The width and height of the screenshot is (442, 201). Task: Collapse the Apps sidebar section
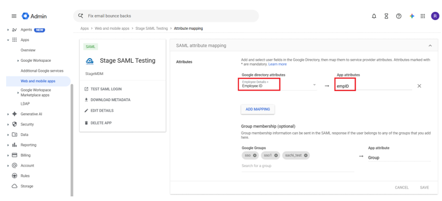[x=8, y=40]
